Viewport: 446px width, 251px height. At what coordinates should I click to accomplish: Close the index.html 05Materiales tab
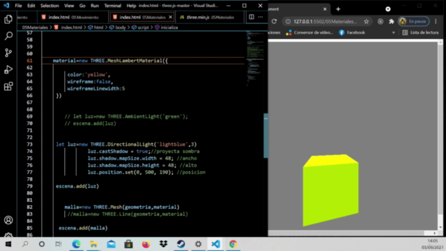[x=170, y=17]
